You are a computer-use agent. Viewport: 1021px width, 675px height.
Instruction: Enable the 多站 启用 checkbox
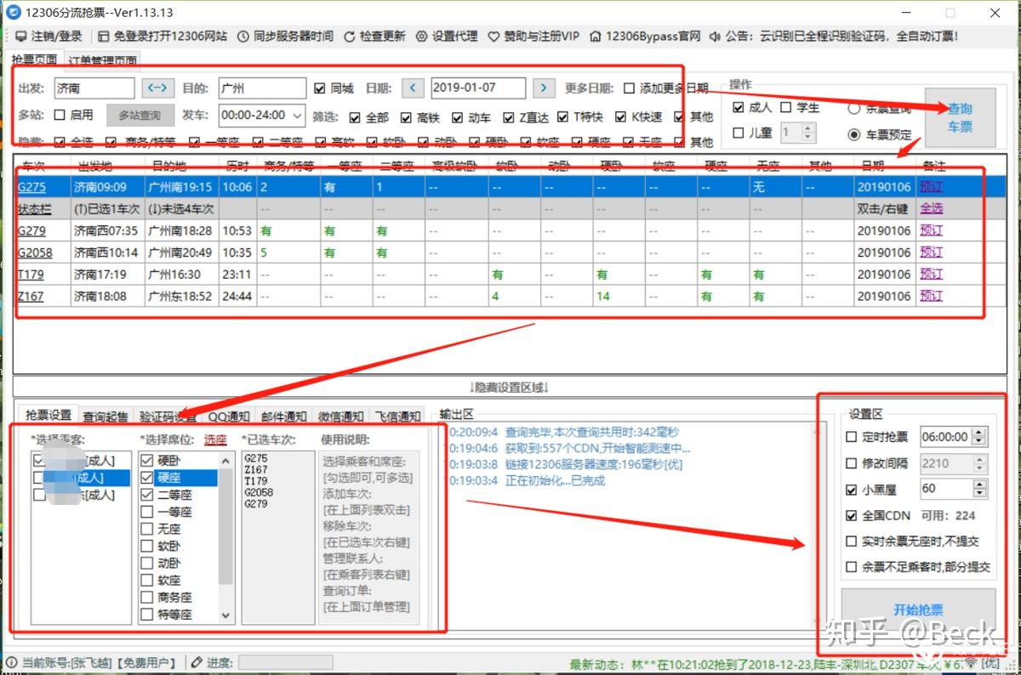pos(60,115)
